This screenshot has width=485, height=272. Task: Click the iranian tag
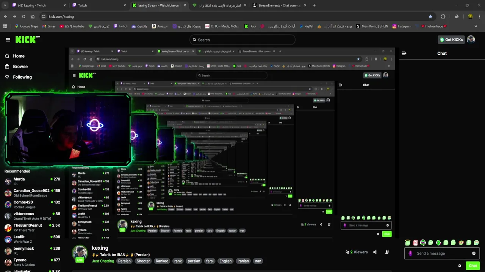click(x=243, y=261)
